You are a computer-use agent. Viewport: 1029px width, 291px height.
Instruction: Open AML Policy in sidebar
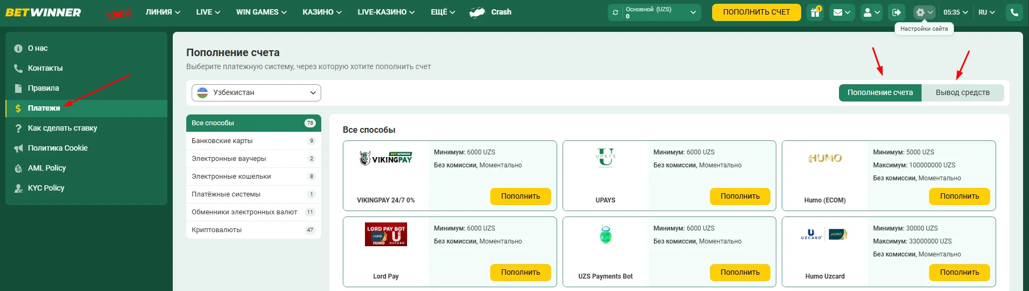point(86,168)
